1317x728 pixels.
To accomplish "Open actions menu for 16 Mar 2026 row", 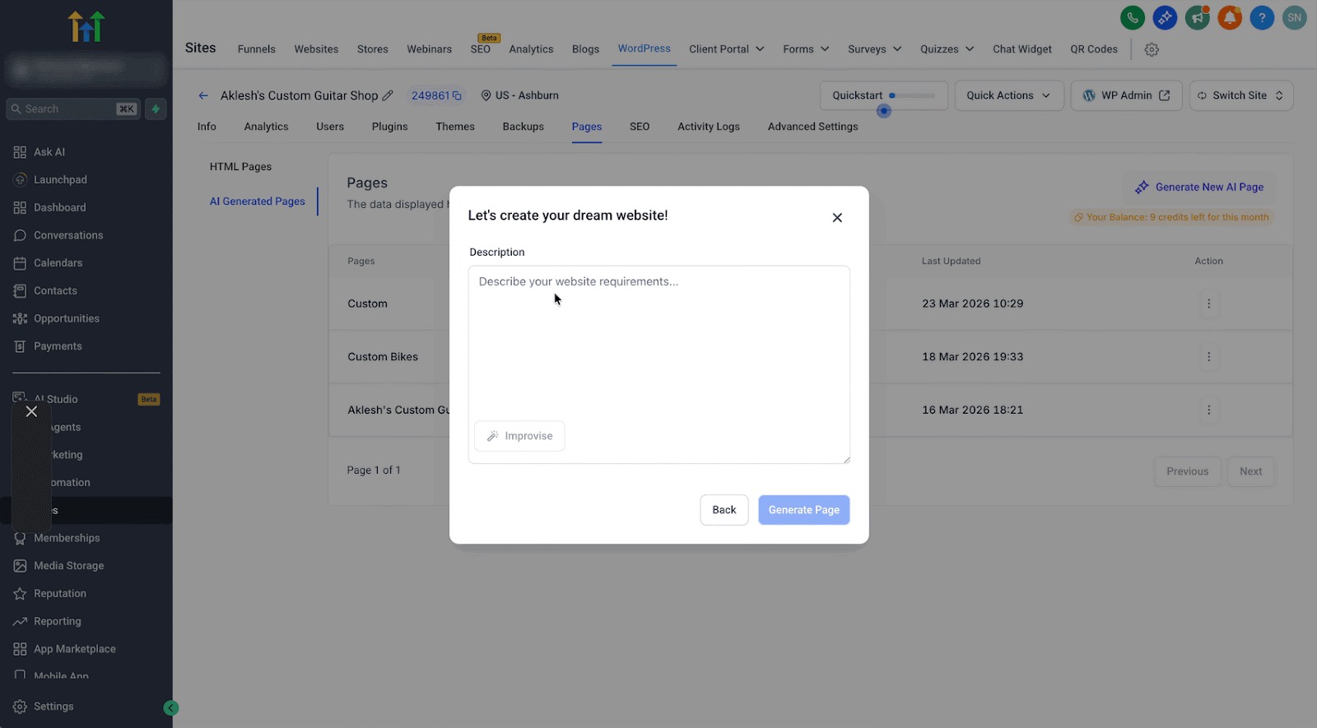I will 1208,410.
